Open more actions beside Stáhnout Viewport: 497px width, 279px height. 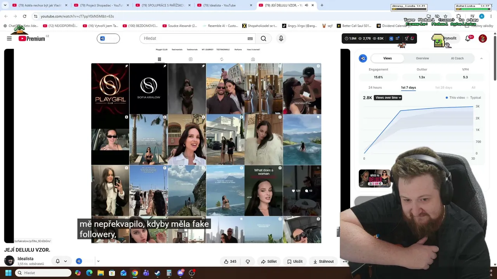[344, 262]
